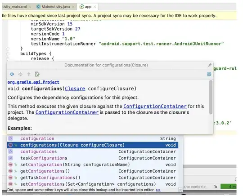The width and height of the screenshot is (243, 196).
Task: Click the property icon beside 'configuration'
Action: 10,138
